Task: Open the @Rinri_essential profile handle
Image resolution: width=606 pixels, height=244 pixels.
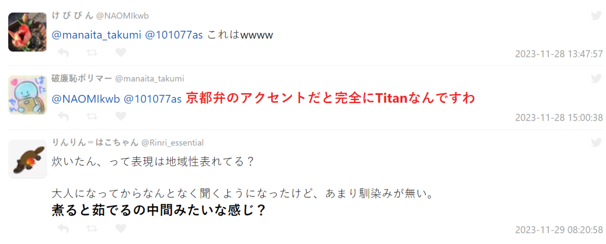Action: click(172, 143)
